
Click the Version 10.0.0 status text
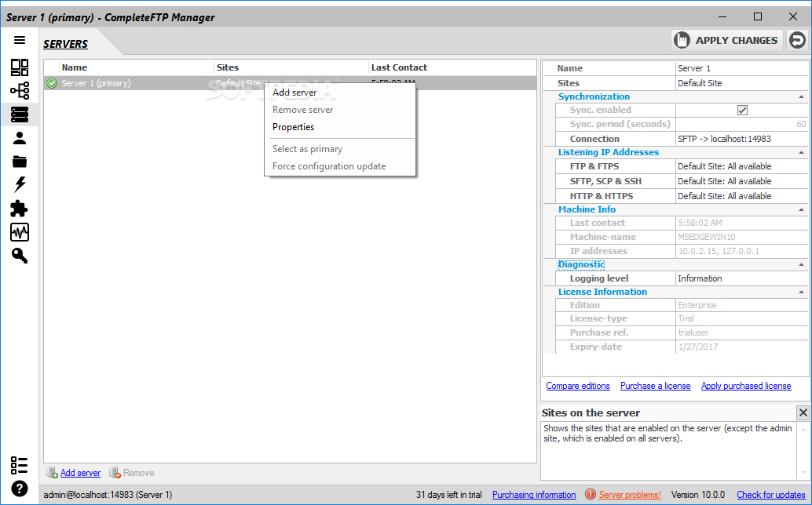point(697,495)
